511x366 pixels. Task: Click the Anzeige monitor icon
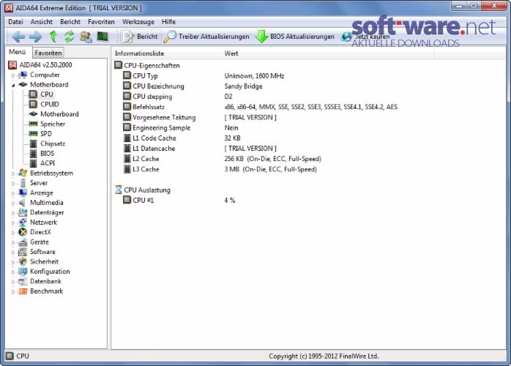click(23, 193)
